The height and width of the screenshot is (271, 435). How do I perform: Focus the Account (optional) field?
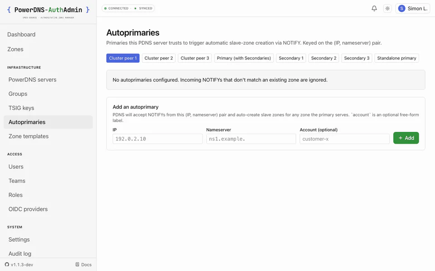click(x=344, y=139)
